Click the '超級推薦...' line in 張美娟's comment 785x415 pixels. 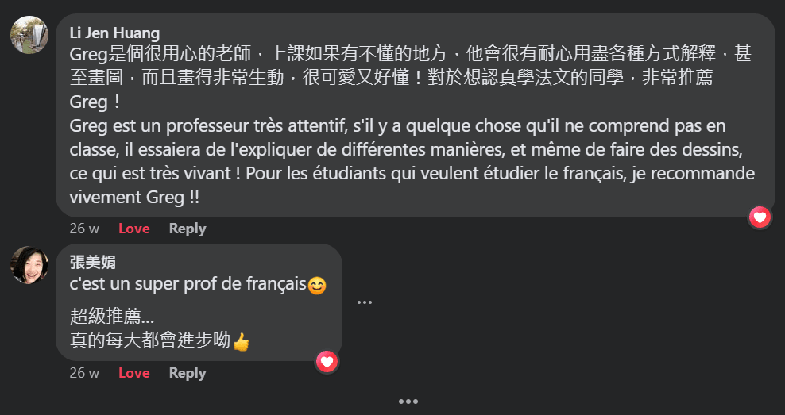point(112,316)
